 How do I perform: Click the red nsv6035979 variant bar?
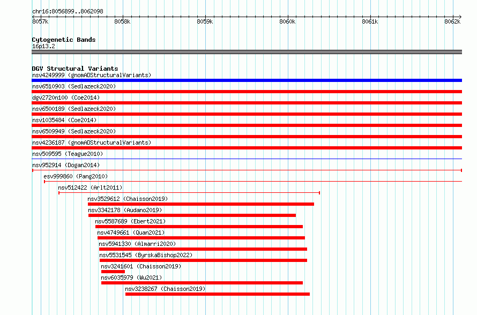(202, 283)
